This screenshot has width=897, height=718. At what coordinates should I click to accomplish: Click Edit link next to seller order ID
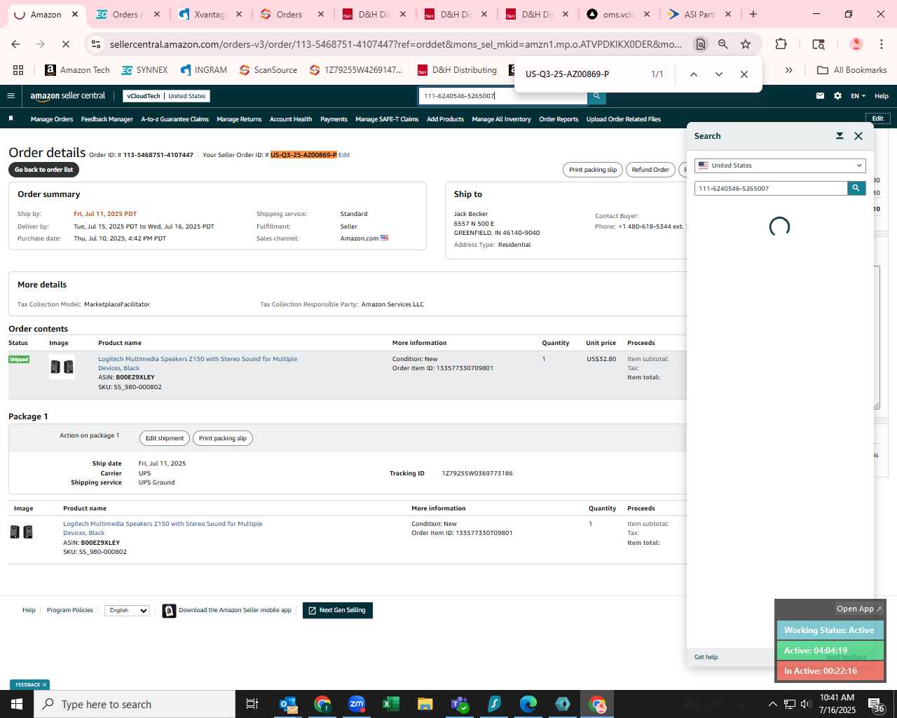click(x=344, y=155)
